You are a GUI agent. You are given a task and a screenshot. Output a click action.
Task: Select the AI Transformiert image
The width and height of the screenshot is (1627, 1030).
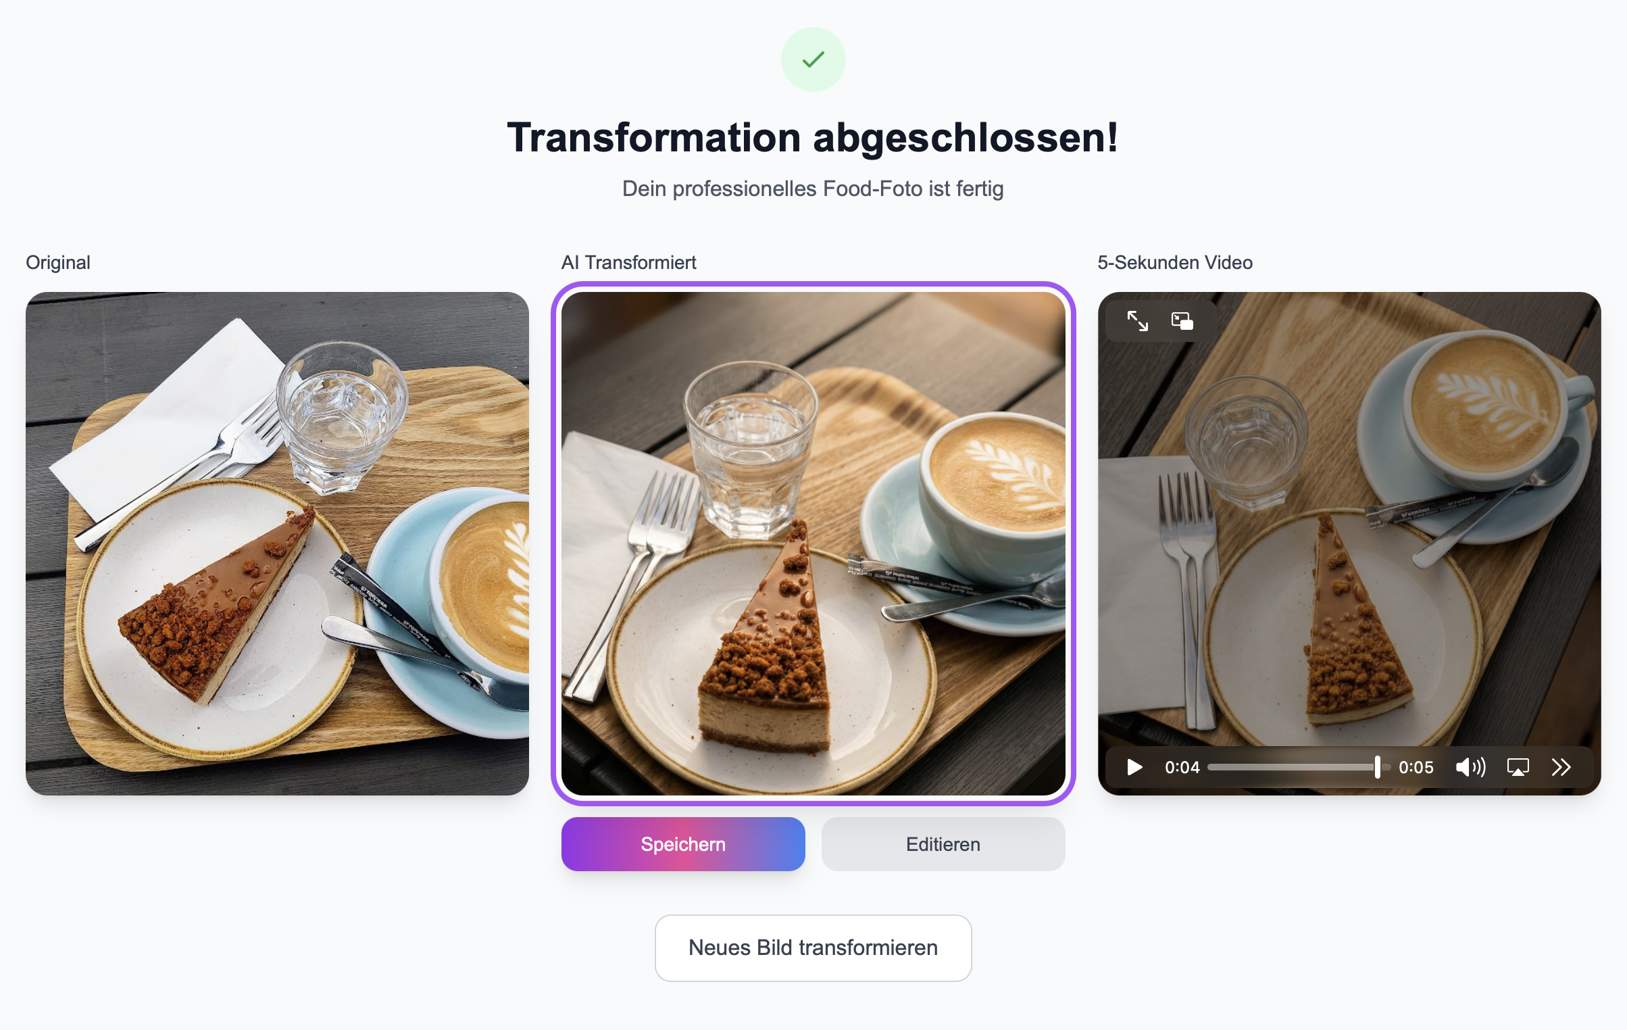pyautogui.click(x=813, y=543)
